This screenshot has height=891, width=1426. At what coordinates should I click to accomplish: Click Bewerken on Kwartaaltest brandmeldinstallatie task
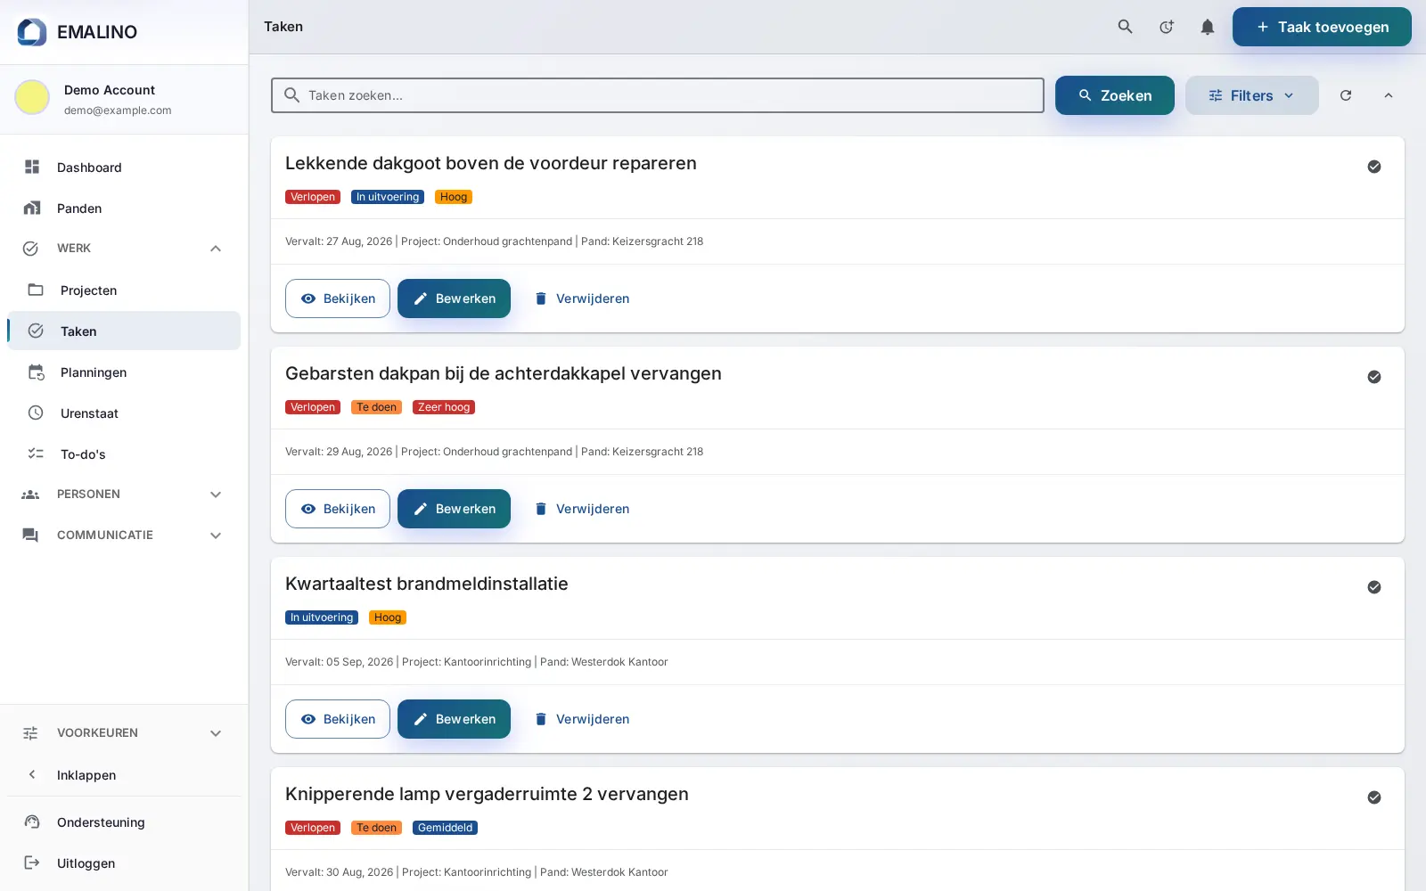[x=454, y=719]
